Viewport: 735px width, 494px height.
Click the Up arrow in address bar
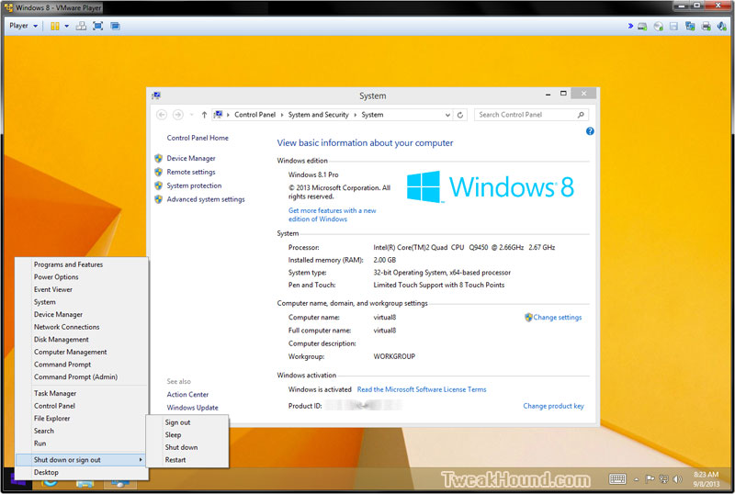coord(204,115)
